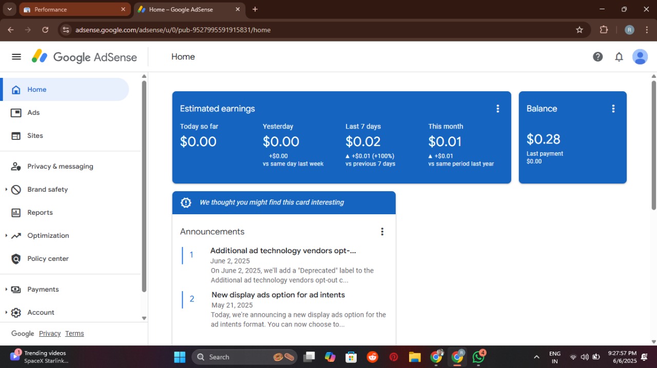Screen dimensions: 657x368
Task: Open a new browser tab
Action: [255, 9]
